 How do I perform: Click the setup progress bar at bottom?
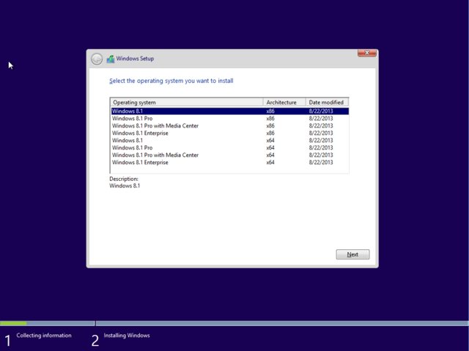tap(234, 323)
